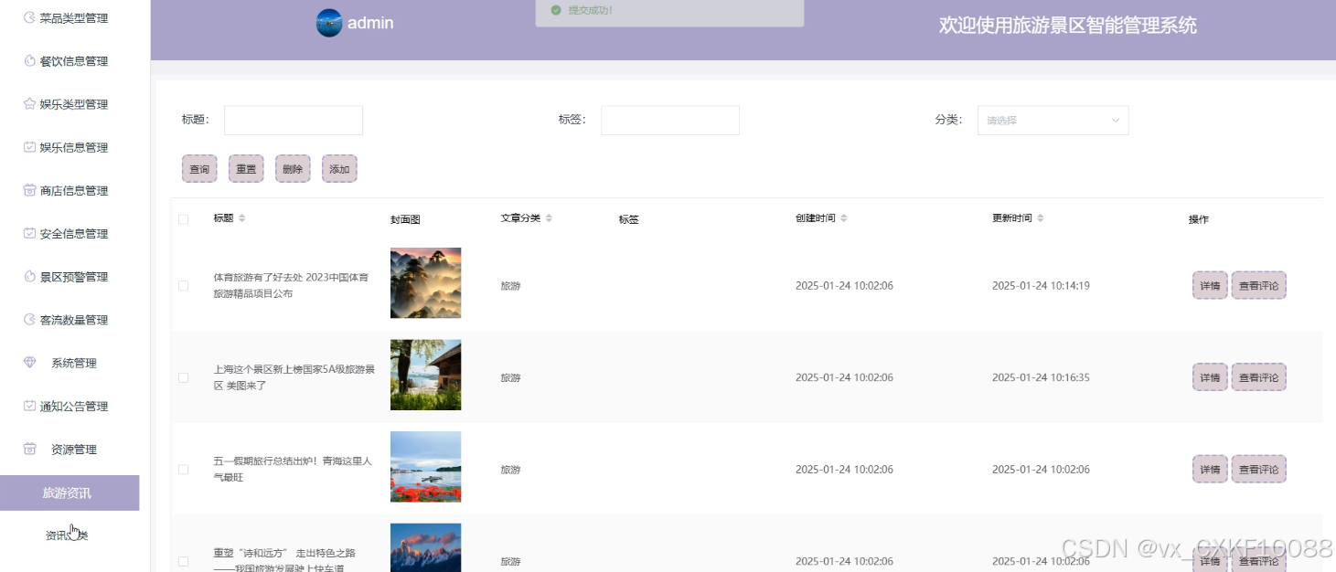This screenshot has height=572, width=1336.
Task: Sort table by 标题 column arrows
Action: [242, 218]
